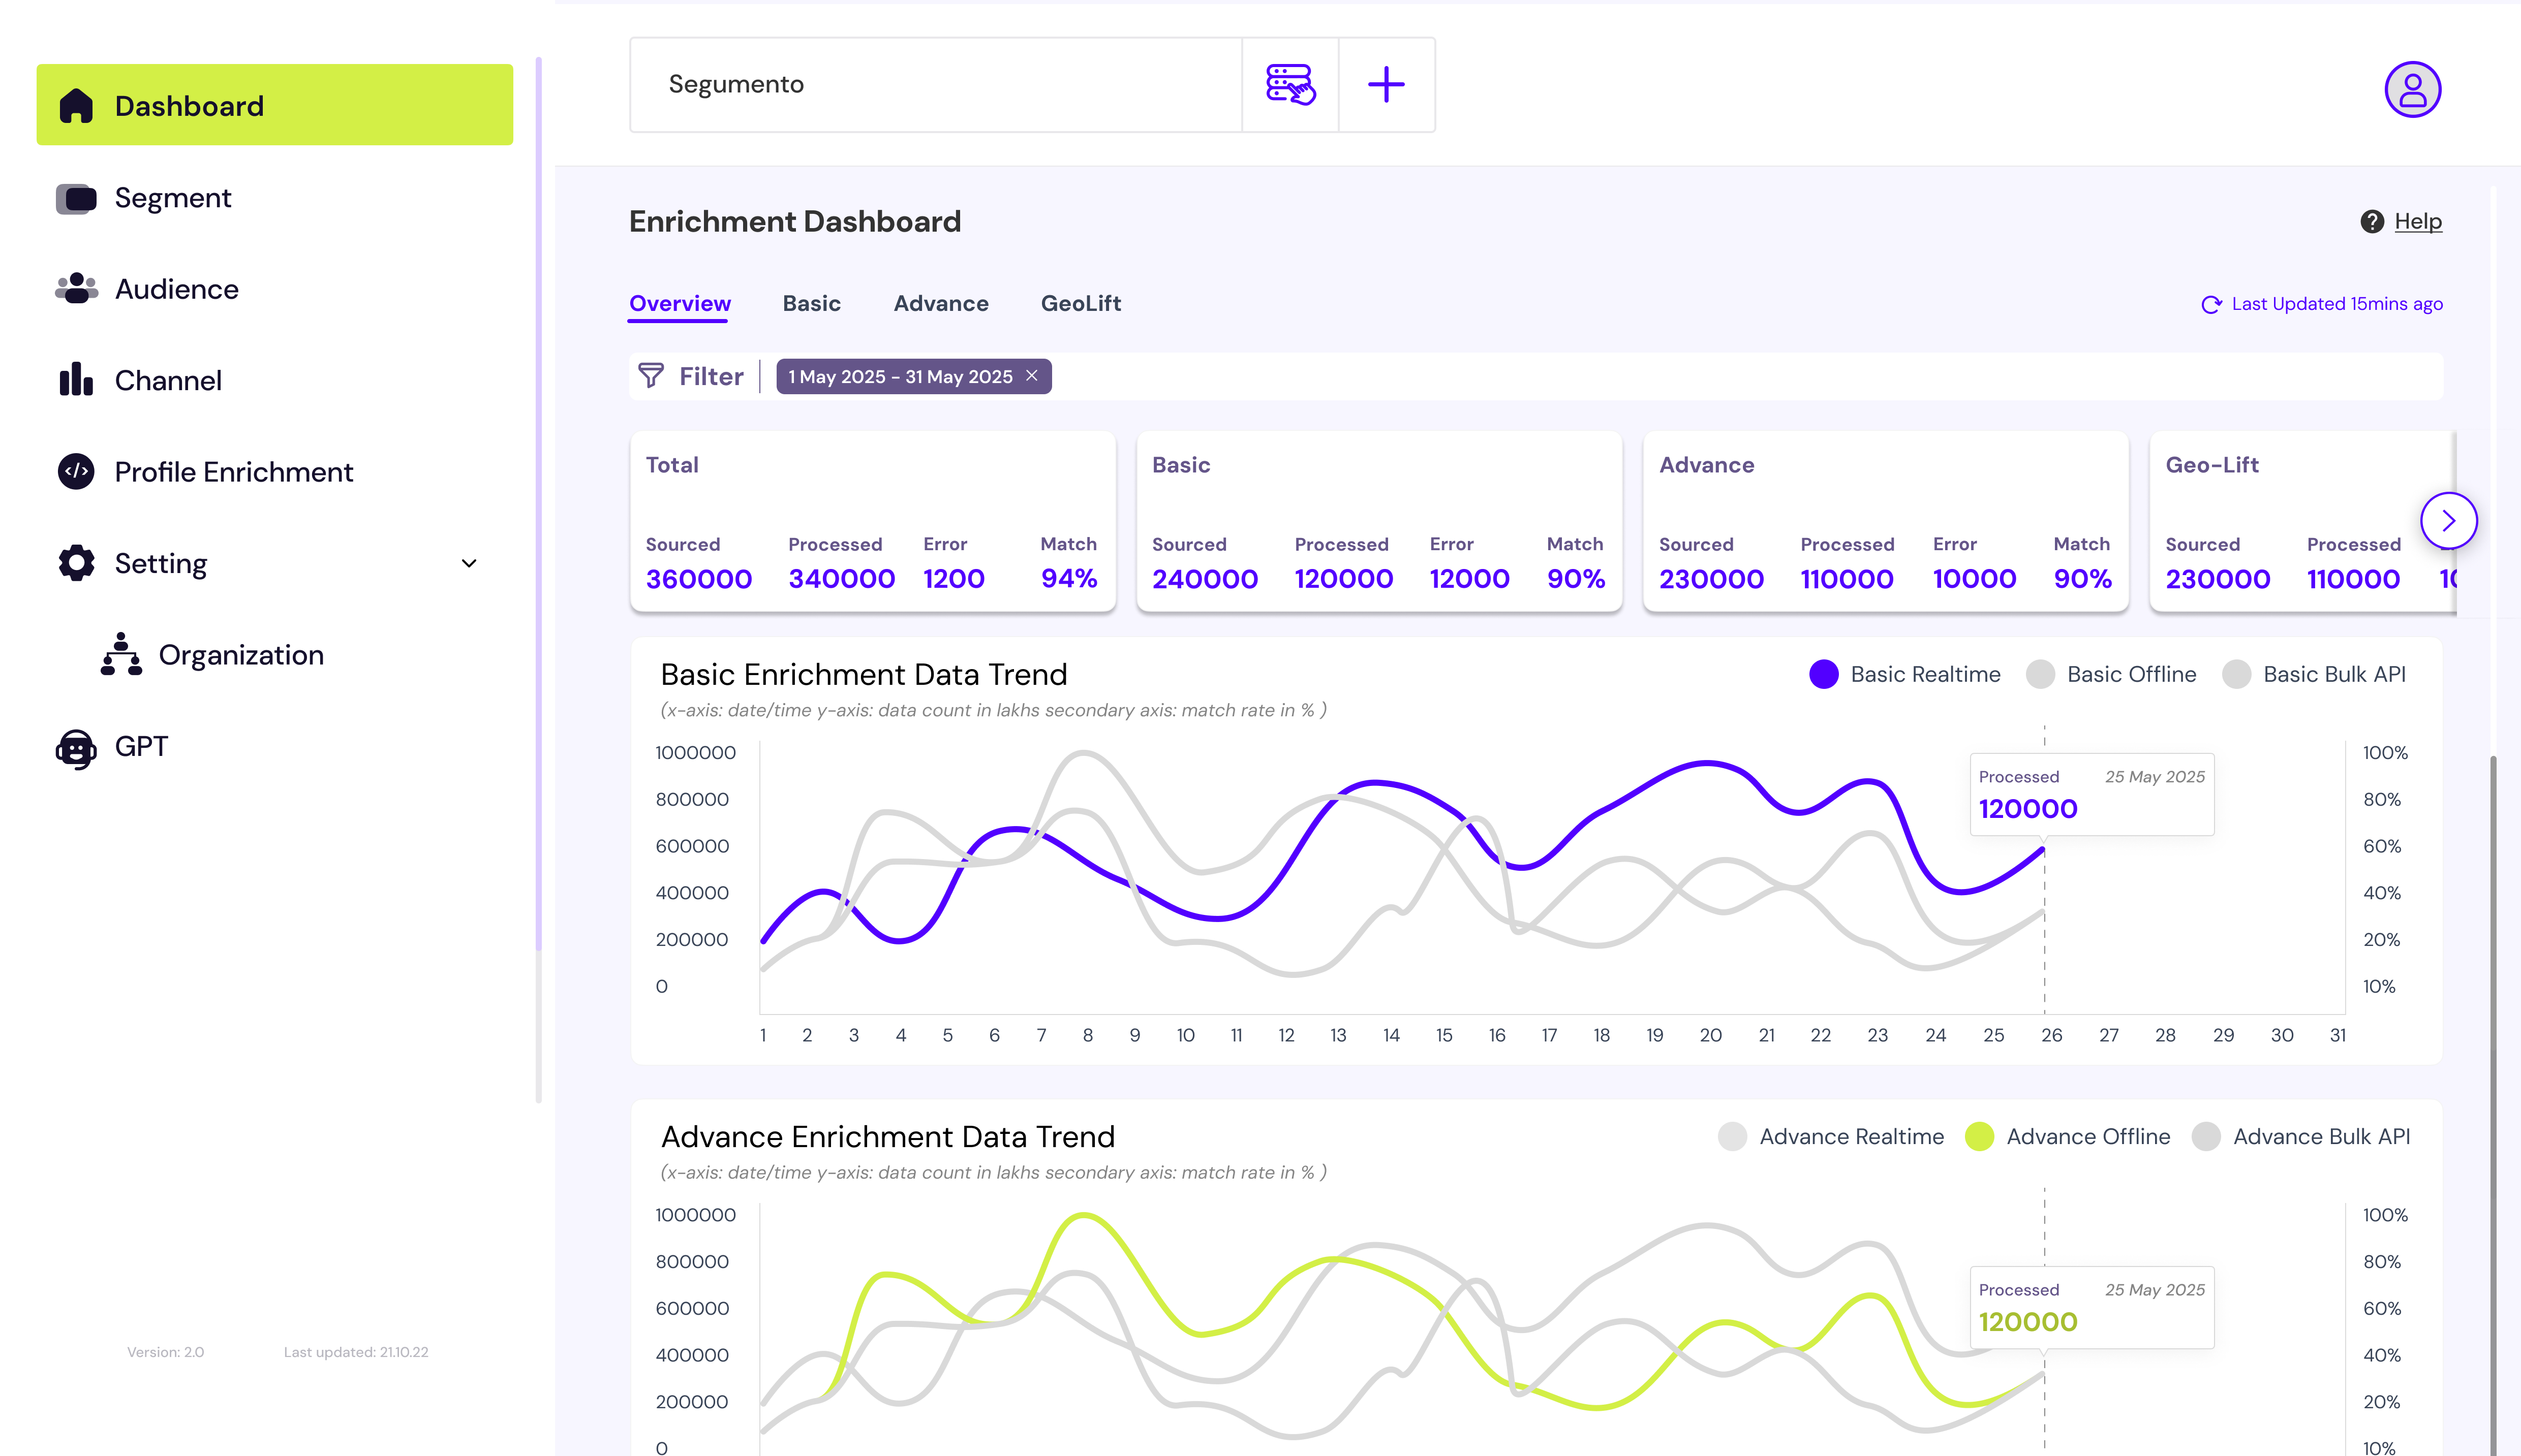Open the Filter options

[x=691, y=377]
